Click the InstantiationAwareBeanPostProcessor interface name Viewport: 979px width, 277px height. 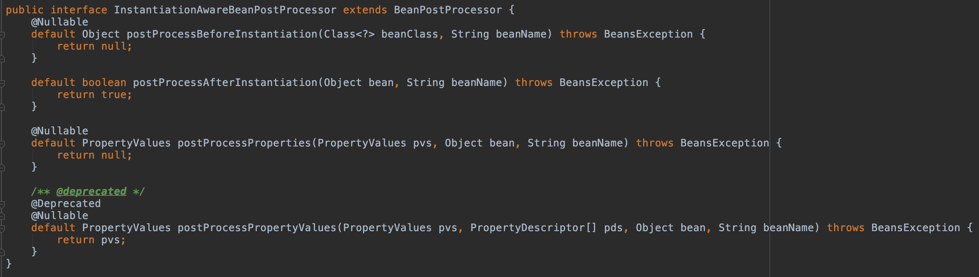(x=225, y=10)
